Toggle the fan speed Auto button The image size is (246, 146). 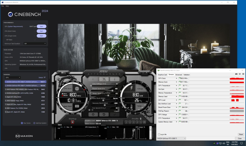tap(117, 111)
